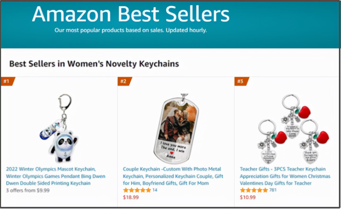This screenshot has height=209, width=341.
Task: Click the star rating of the Teacher Gifts keychain
Action: [254, 190]
